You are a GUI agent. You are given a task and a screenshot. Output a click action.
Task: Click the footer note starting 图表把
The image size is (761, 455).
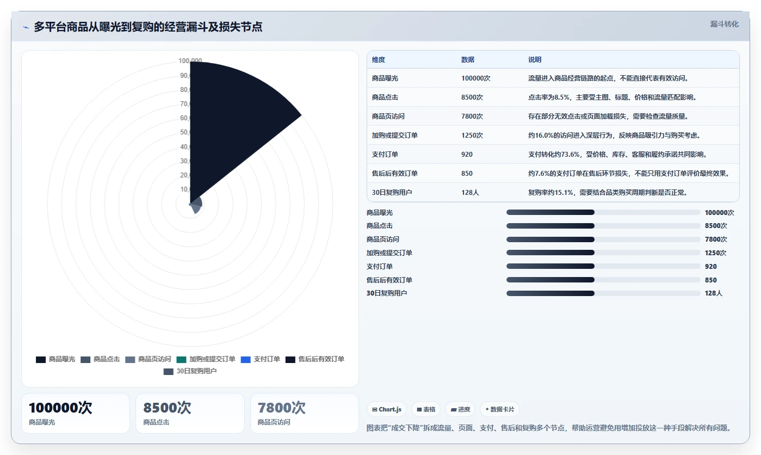(549, 428)
